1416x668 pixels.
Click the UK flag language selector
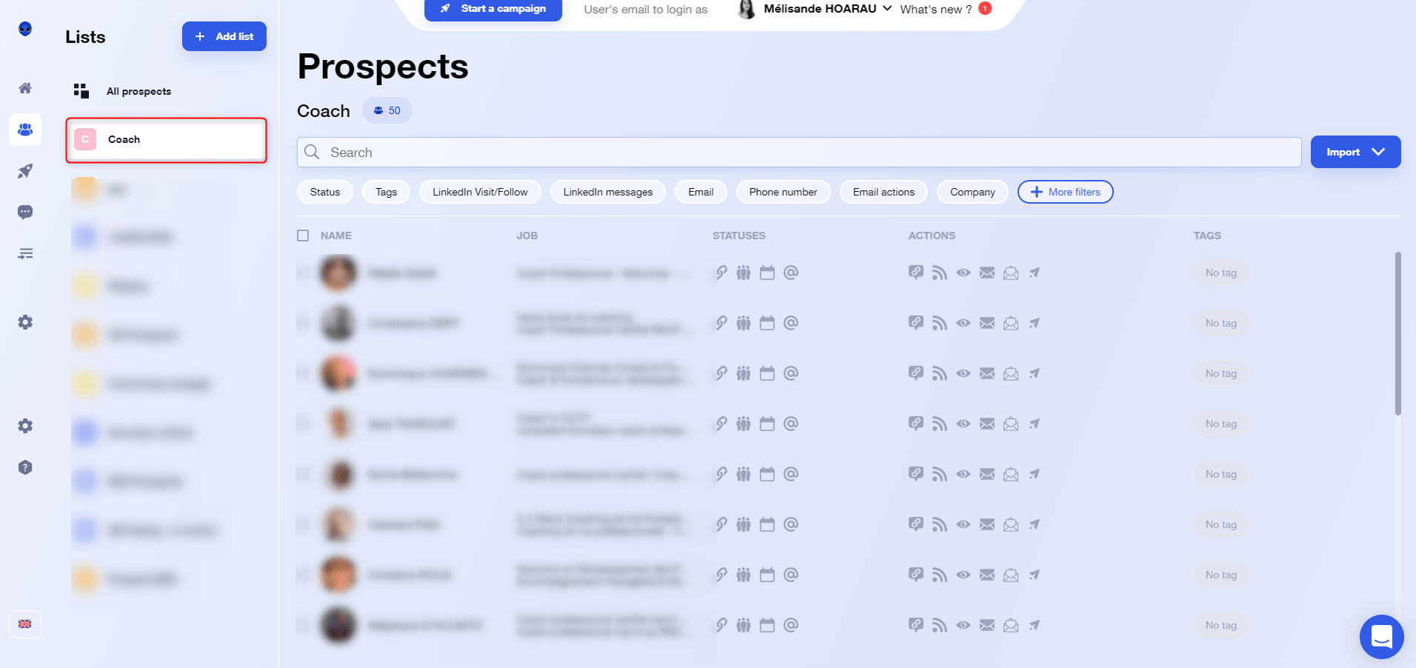point(25,624)
